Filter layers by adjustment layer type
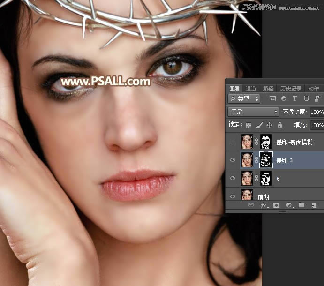 284,99
